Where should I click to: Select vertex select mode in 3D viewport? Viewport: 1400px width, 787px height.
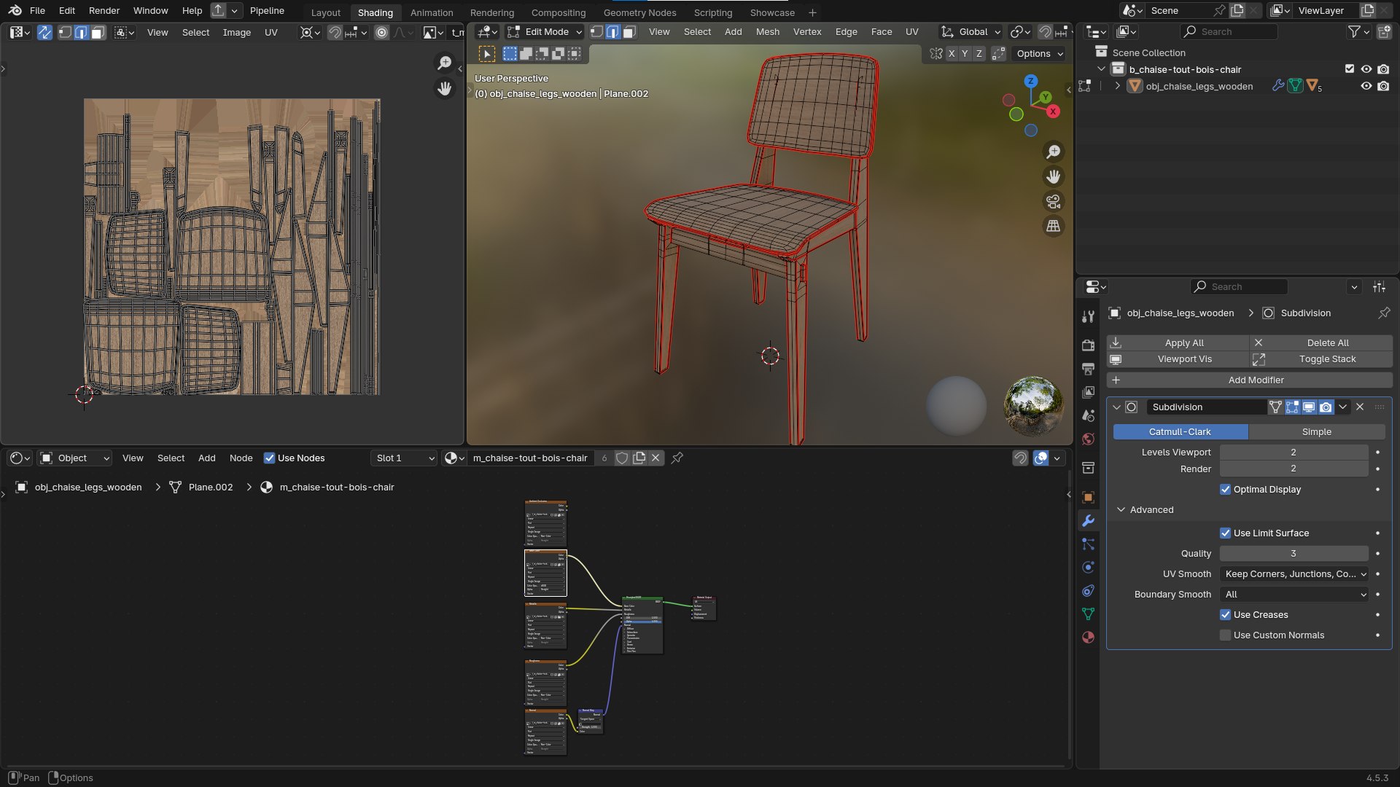coord(596,32)
